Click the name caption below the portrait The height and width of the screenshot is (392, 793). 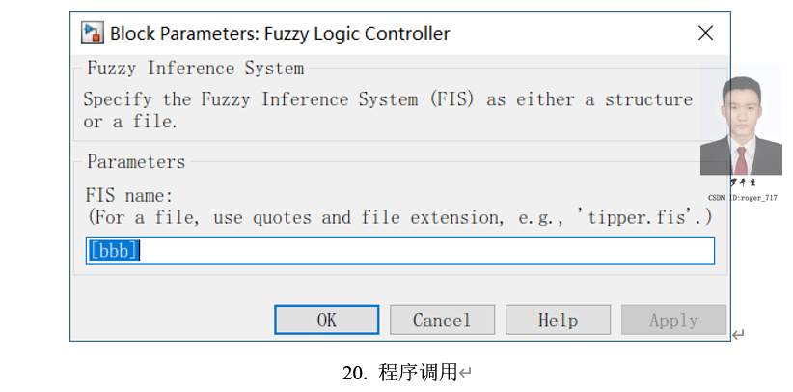pos(742,183)
